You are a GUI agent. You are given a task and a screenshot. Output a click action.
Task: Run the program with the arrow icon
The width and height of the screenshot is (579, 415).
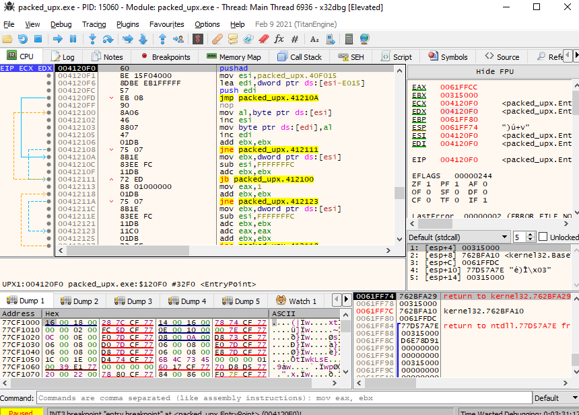point(58,39)
